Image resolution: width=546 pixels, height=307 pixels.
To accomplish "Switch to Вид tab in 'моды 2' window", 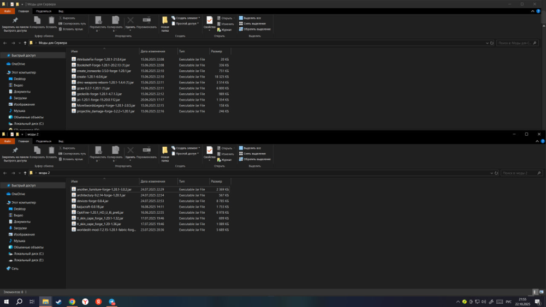I will (61, 141).
